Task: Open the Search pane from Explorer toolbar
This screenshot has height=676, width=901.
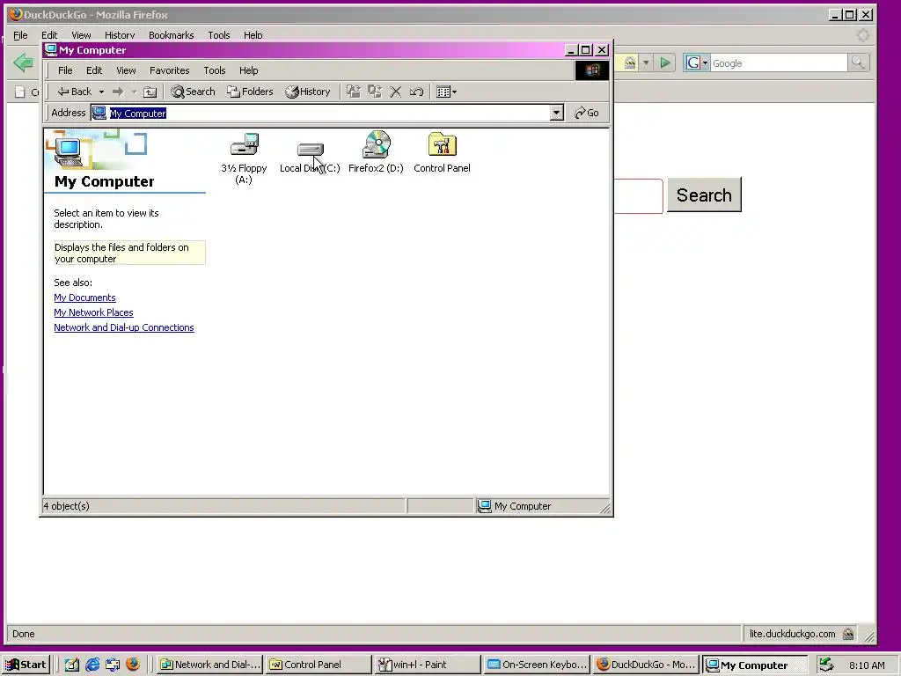Action: [193, 92]
